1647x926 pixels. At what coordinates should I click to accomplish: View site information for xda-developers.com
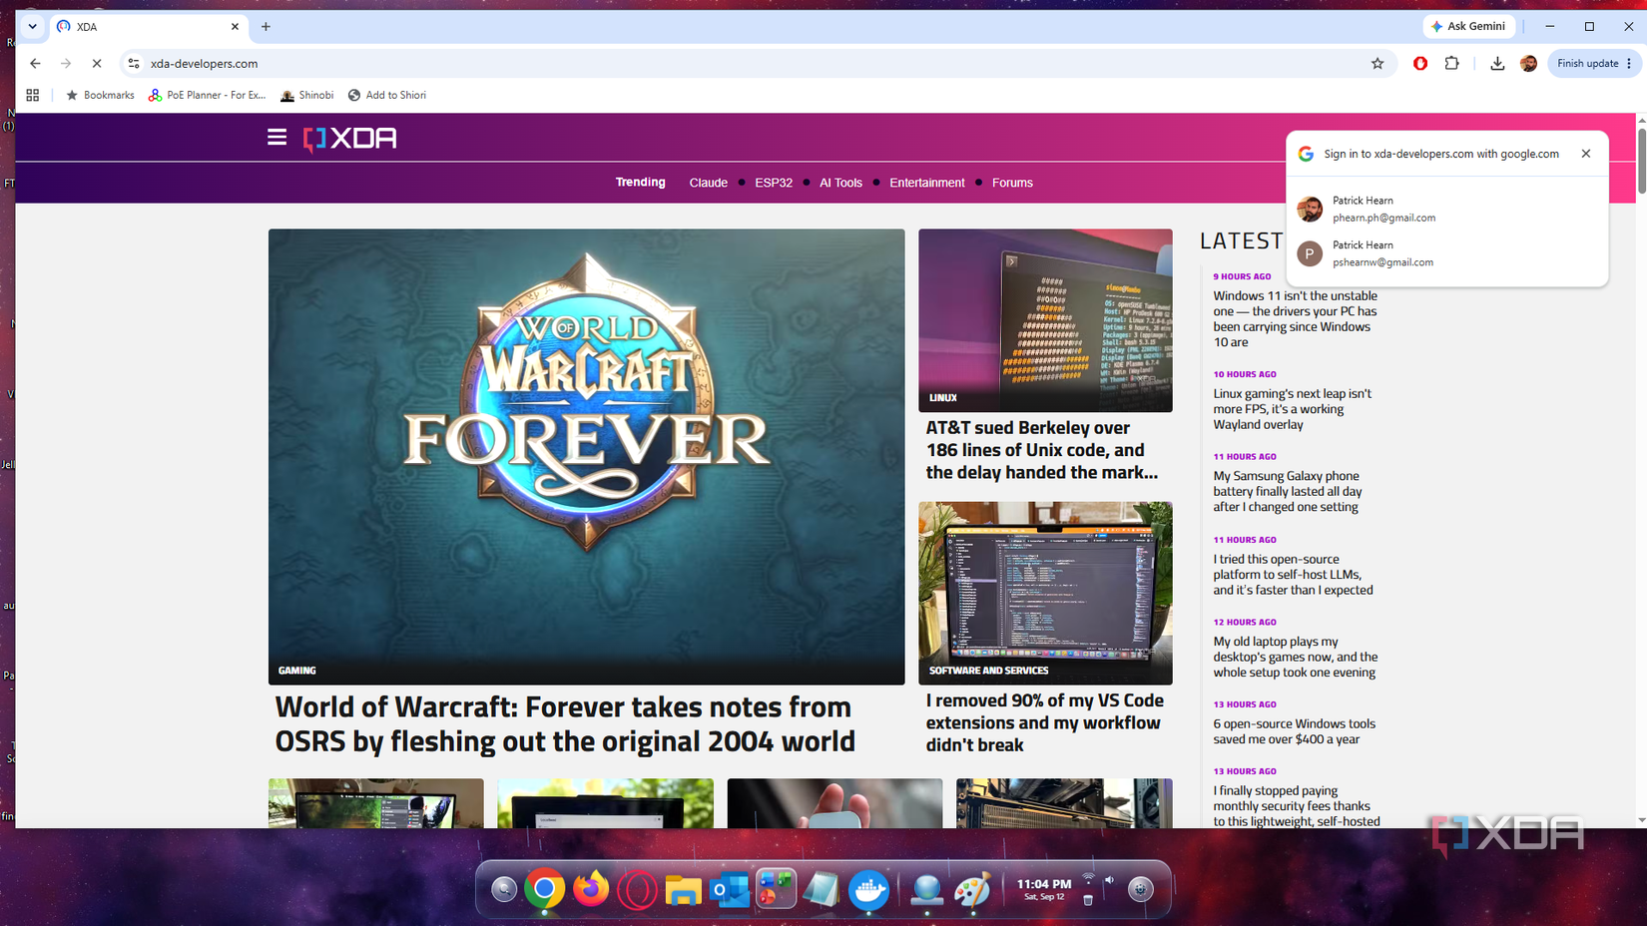click(134, 63)
